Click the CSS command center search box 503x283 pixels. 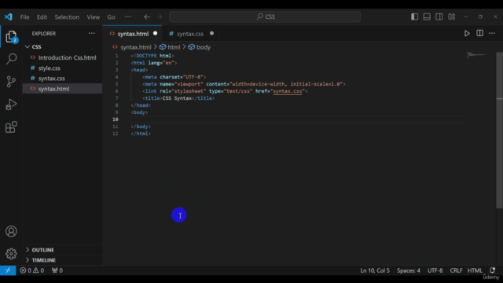tap(265, 17)
